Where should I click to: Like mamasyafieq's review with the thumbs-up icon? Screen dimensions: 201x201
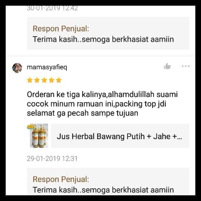pyautogui.click(x=167, y=66)
